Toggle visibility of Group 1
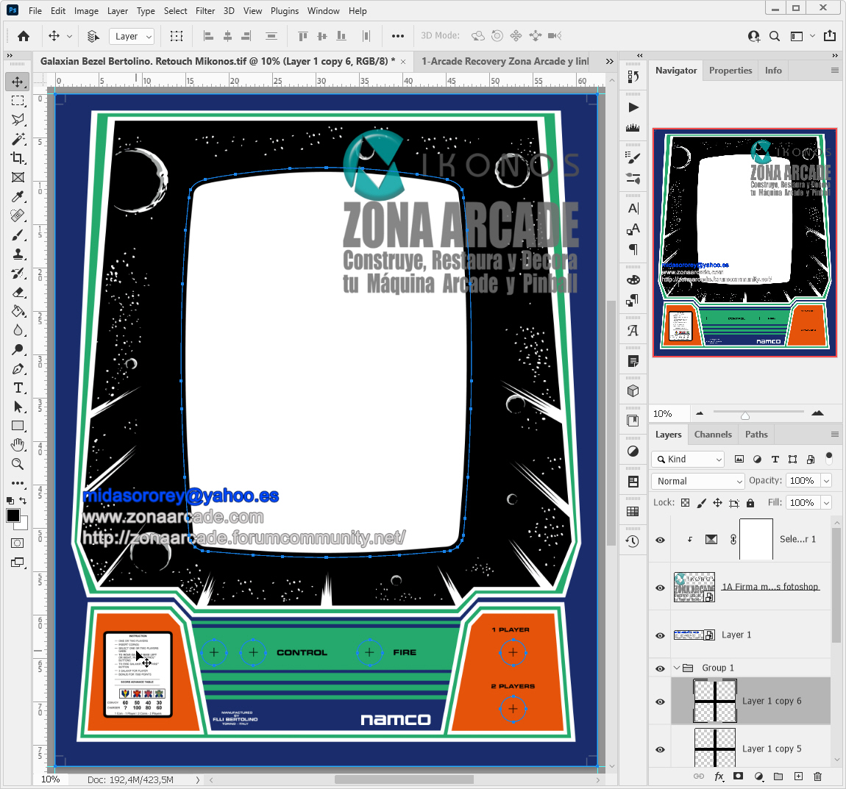Viewport: 846px width, 789px height. (x=660, y=668)
